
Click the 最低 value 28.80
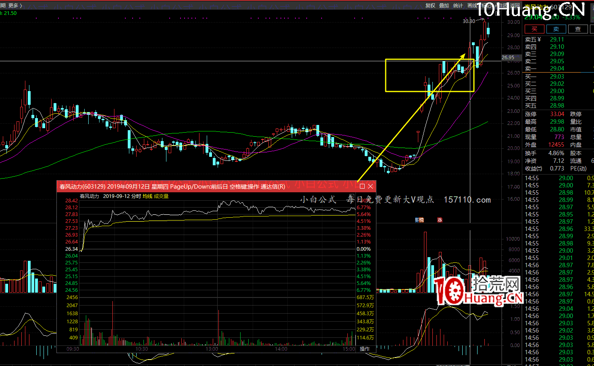(x=557, y=129)
